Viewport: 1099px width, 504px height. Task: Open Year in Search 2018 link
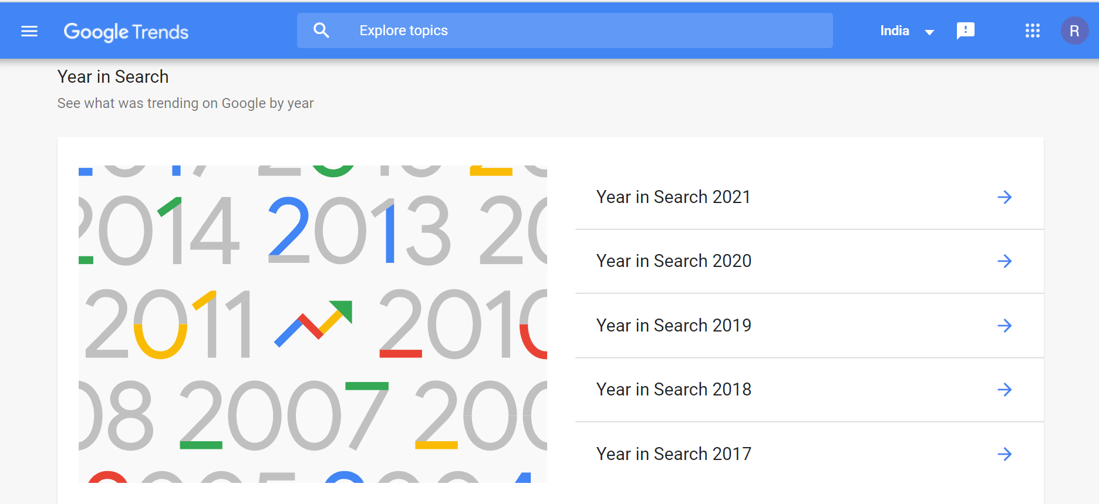click(x=810, y=390)
